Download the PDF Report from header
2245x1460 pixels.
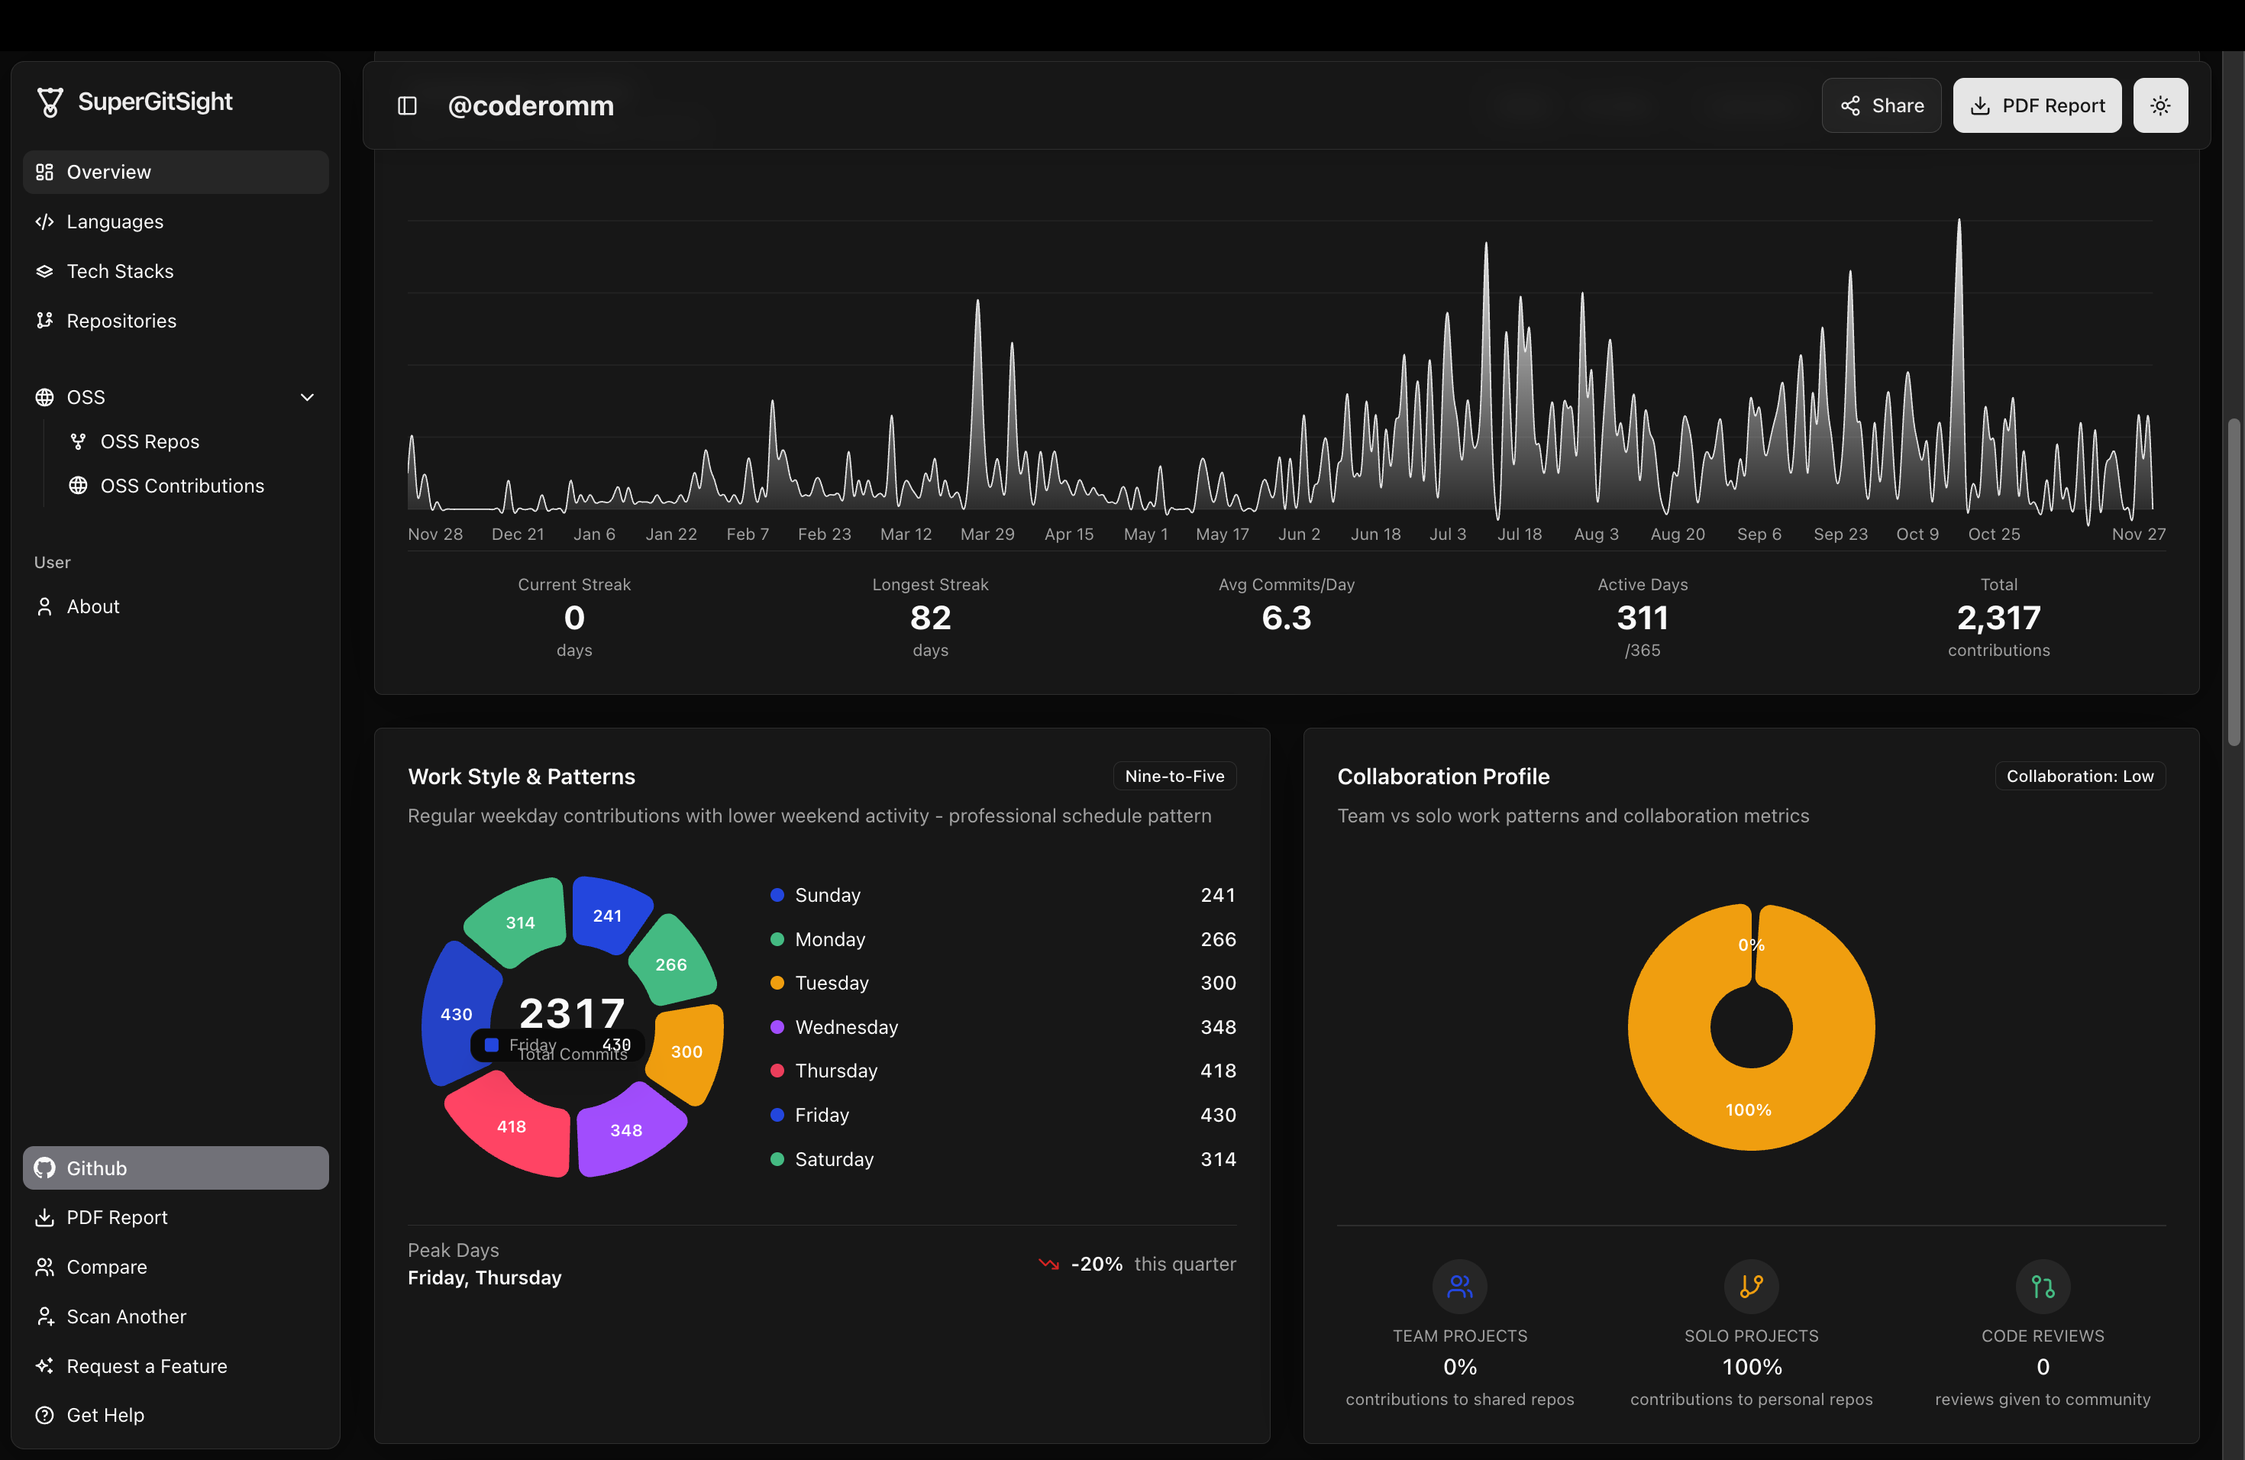coord(2037,105)
